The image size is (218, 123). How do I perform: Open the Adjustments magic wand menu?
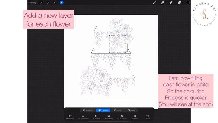click(48, 3)
